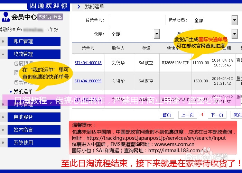Click the 收件人 column header
Screen dimensions: 242x173
pyautogui.click(x=118, y=48)
